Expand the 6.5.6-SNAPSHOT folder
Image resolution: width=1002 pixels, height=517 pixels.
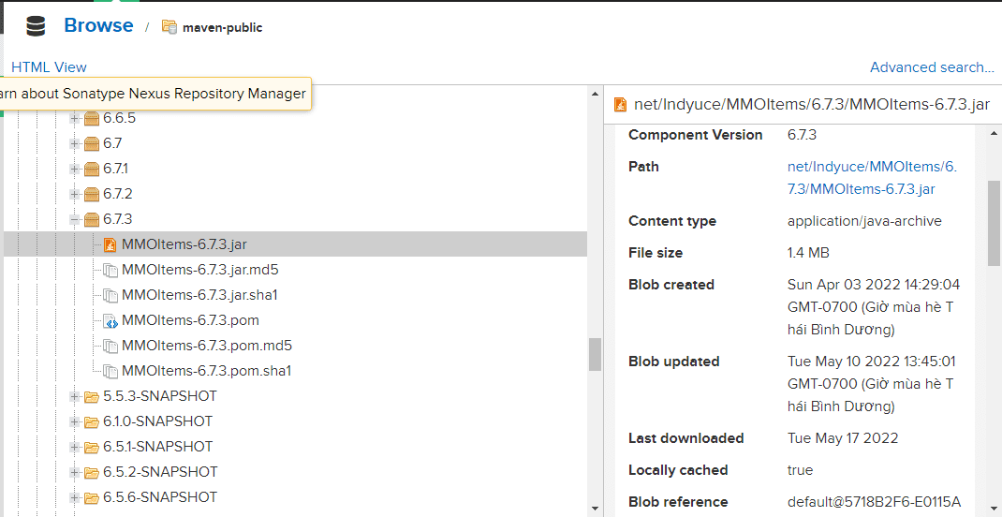click(75, 497)
